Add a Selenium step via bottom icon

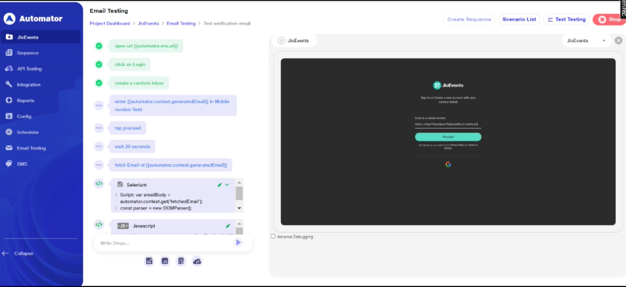point(149,261)
